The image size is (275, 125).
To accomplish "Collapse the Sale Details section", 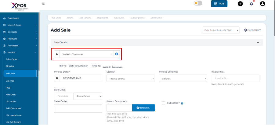I will (x=258, y=42).
